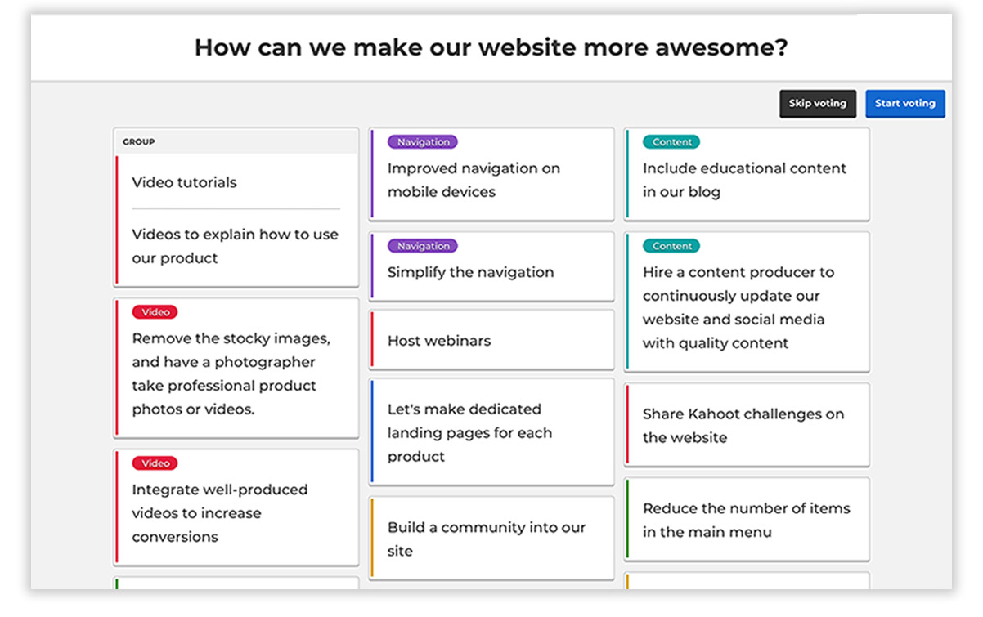Click 'Share Kahoot challenges on the website' card

[744, 426]
